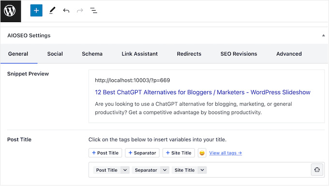The height and width of the screenshot is (186, 329).
Task: Collapse the AIOSEO Settings panel arrow
Action: pos(323,35)
